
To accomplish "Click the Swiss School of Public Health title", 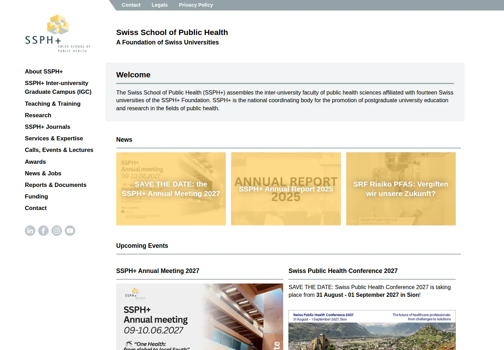I will click(x=172, y=32).
